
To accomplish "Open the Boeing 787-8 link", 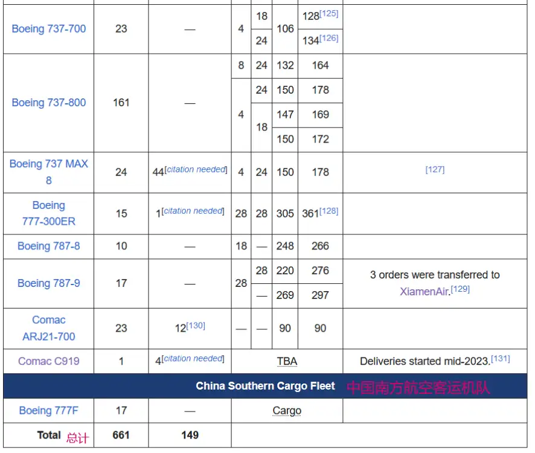I will [49, 246].
